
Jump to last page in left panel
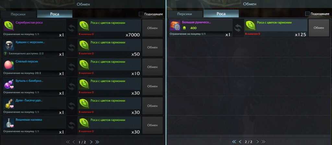click(97, 142)
